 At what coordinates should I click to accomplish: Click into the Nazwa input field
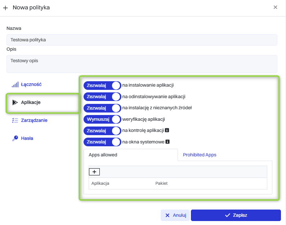click(x=142, y=40)
